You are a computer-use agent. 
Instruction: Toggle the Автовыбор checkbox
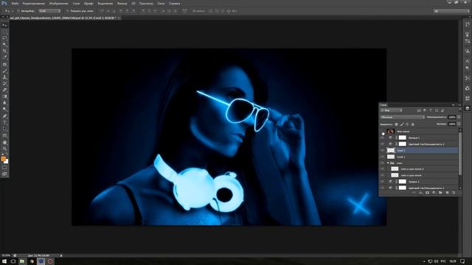tap(18, 11)
